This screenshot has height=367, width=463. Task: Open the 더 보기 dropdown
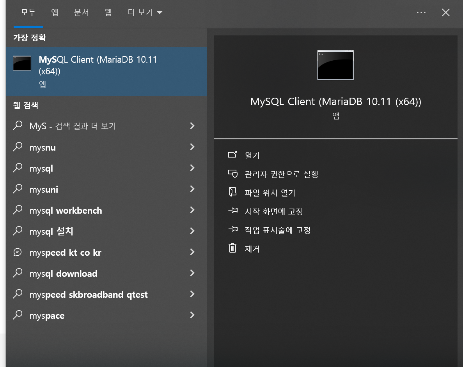tap(145, 12)
